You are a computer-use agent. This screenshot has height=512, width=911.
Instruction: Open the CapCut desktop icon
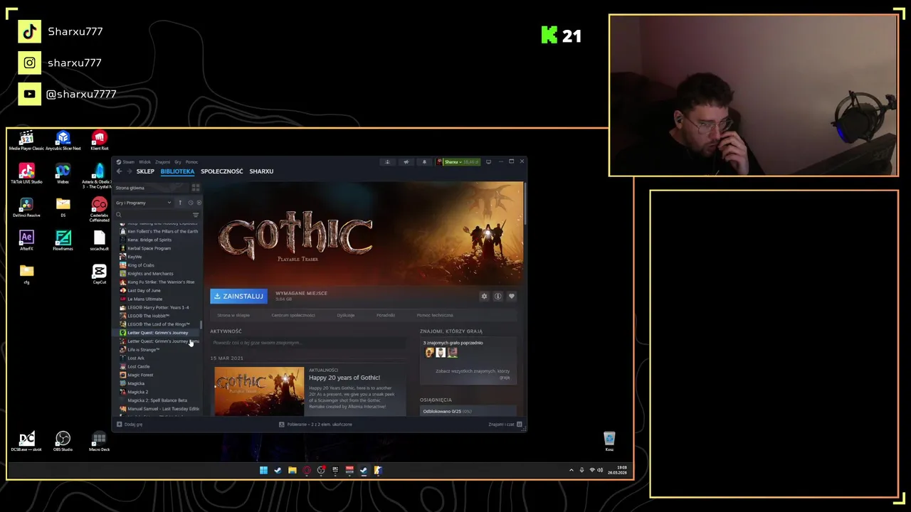click(99, 274)
